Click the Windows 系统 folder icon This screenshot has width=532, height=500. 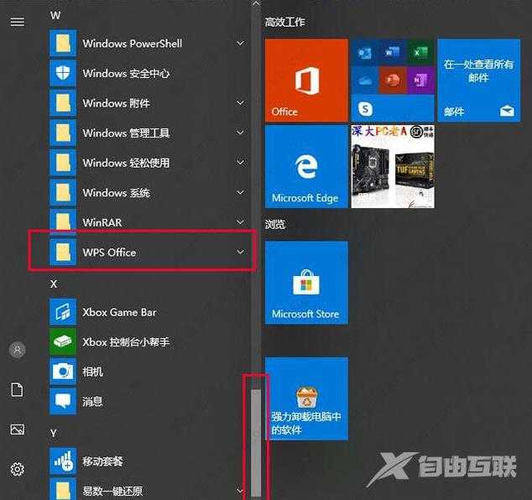63,193
